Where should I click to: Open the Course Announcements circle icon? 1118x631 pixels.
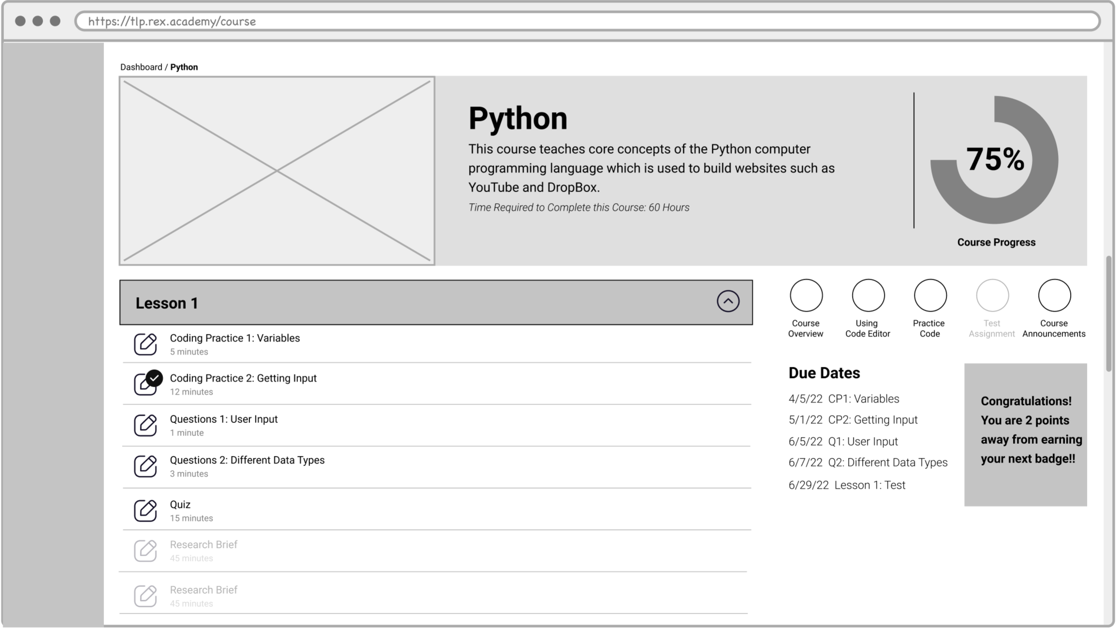coord(1054,296)
